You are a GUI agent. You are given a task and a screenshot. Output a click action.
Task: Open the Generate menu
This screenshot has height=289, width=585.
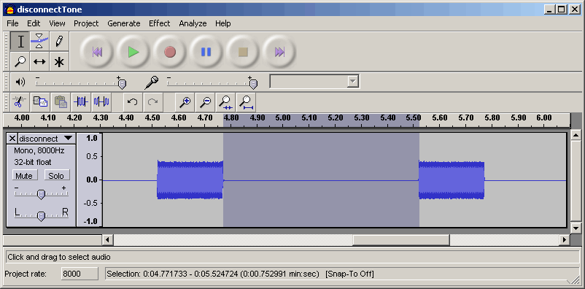pyautogui.click(x=124, y=23)
